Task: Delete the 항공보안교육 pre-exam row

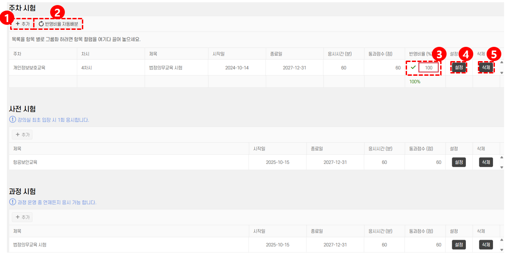Action: coord(486,162)
